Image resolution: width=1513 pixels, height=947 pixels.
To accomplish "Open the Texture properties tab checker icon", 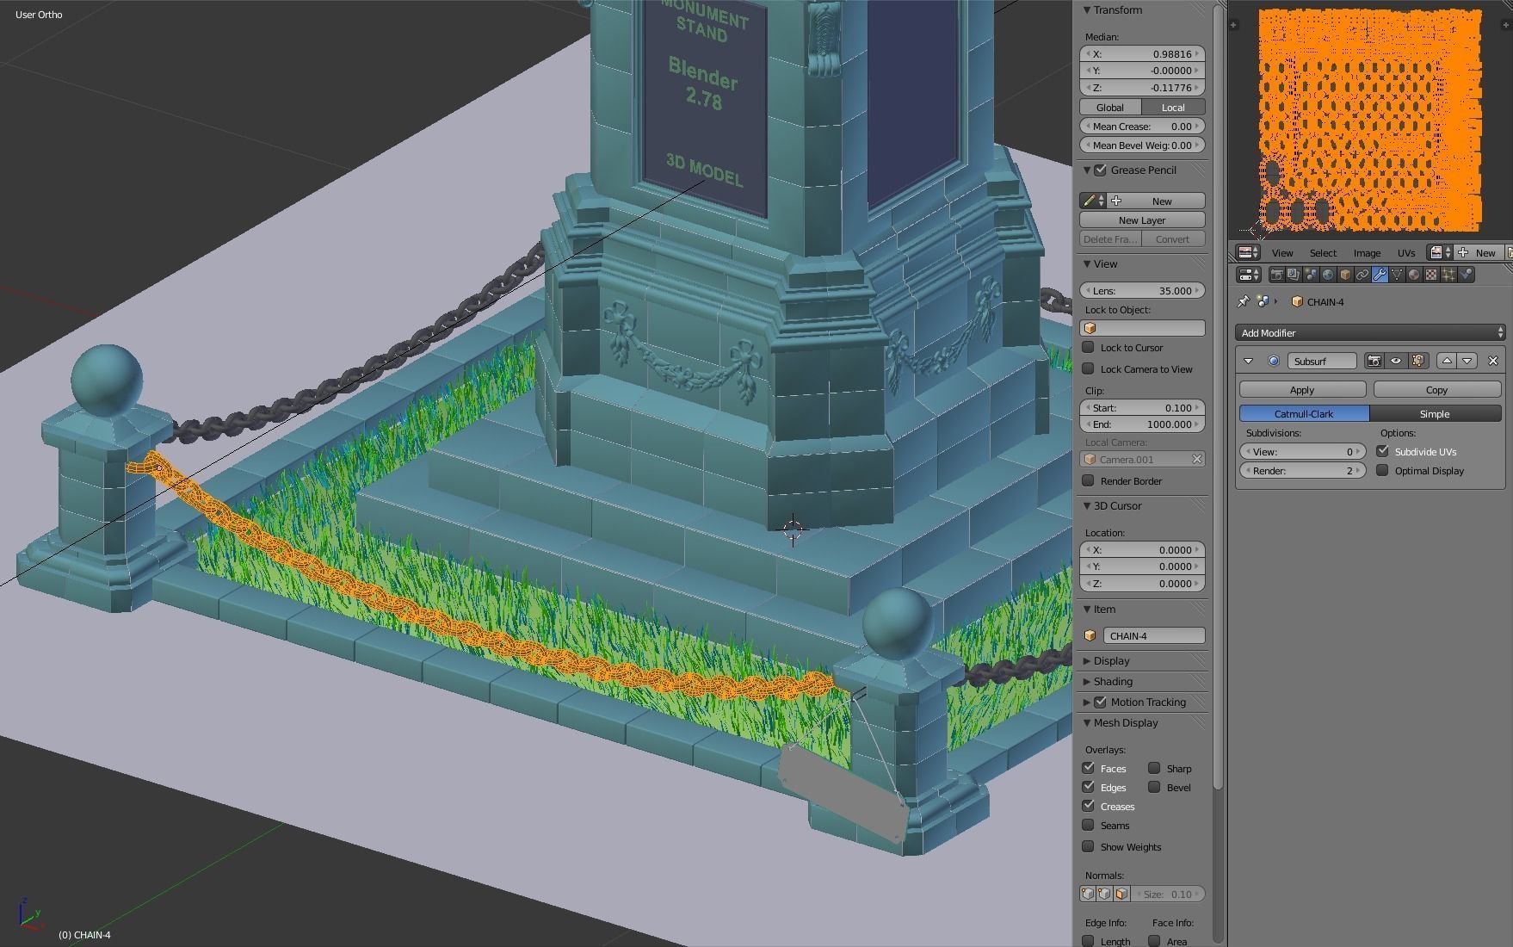I will point(1431,275).
